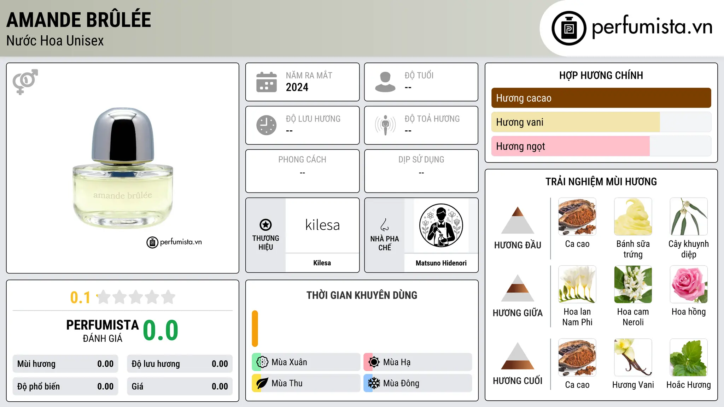Open the Kilesa brand name label

tap(322, 263)
